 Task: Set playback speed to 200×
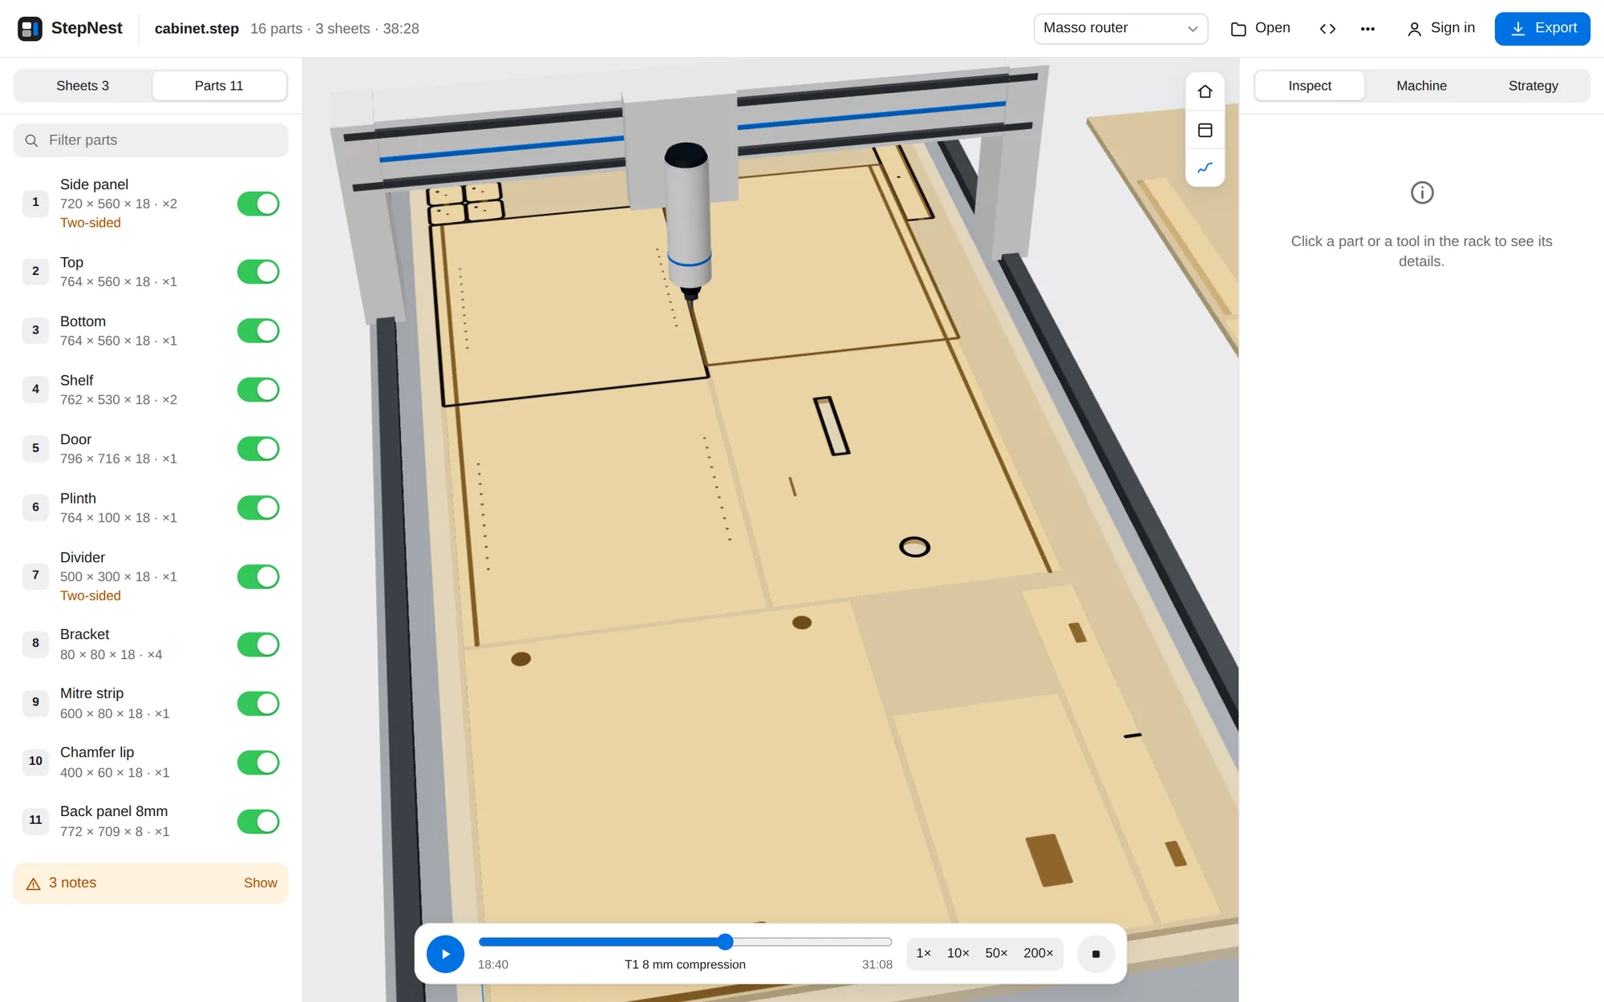pos(1038,954)
